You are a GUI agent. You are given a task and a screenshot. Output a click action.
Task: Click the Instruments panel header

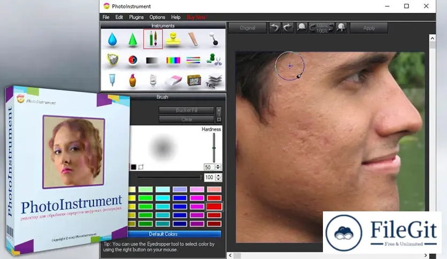(163, 26)
